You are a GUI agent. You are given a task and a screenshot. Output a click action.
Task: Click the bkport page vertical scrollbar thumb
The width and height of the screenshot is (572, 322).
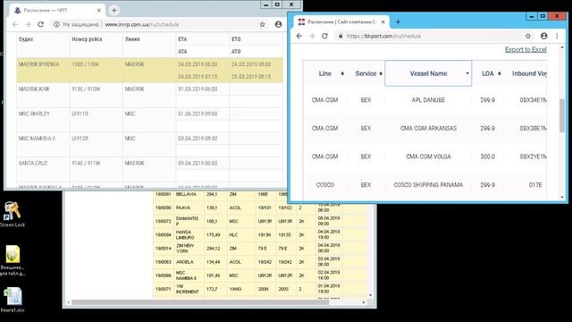(562, 115)
